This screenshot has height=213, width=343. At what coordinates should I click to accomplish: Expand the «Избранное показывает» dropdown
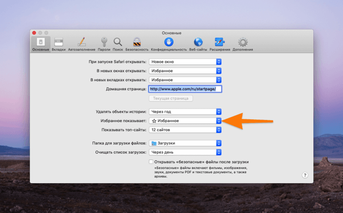coord(186,120)
